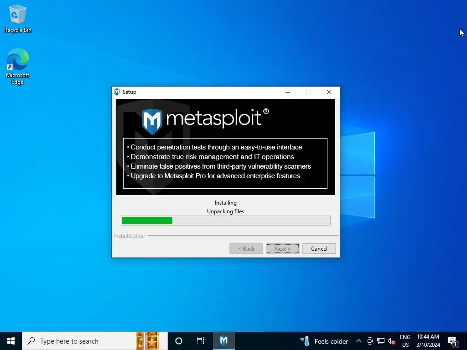Close the Setup window
This screenshot has height=350, width=467.
[329, 92]
